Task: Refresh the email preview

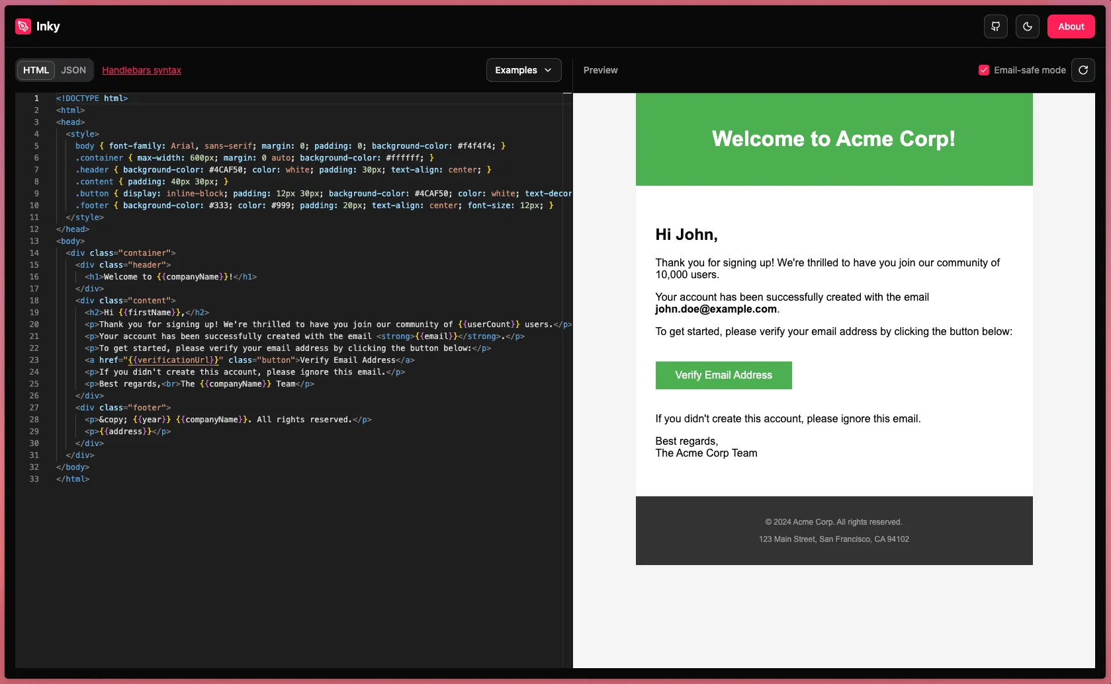Action: click(x=1083, y=70)
